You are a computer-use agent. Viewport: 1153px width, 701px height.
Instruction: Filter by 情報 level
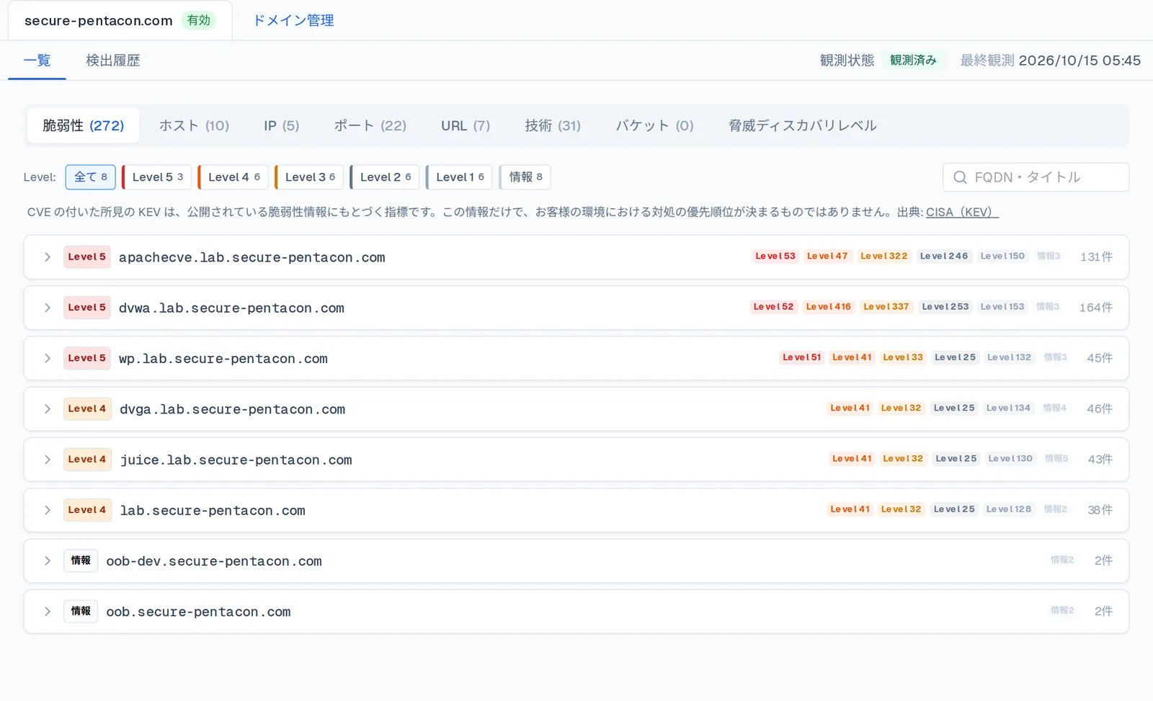click(x=525, y=177)
